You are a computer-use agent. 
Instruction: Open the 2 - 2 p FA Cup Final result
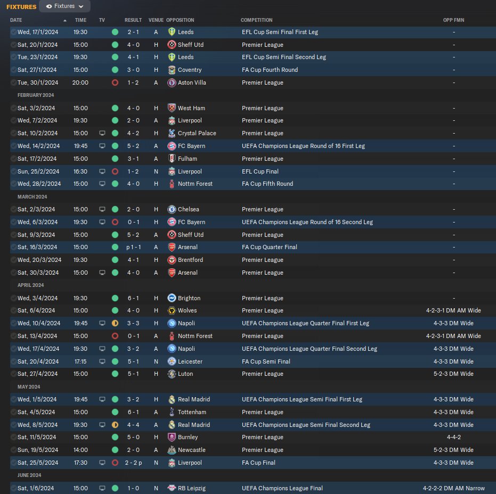133,463
